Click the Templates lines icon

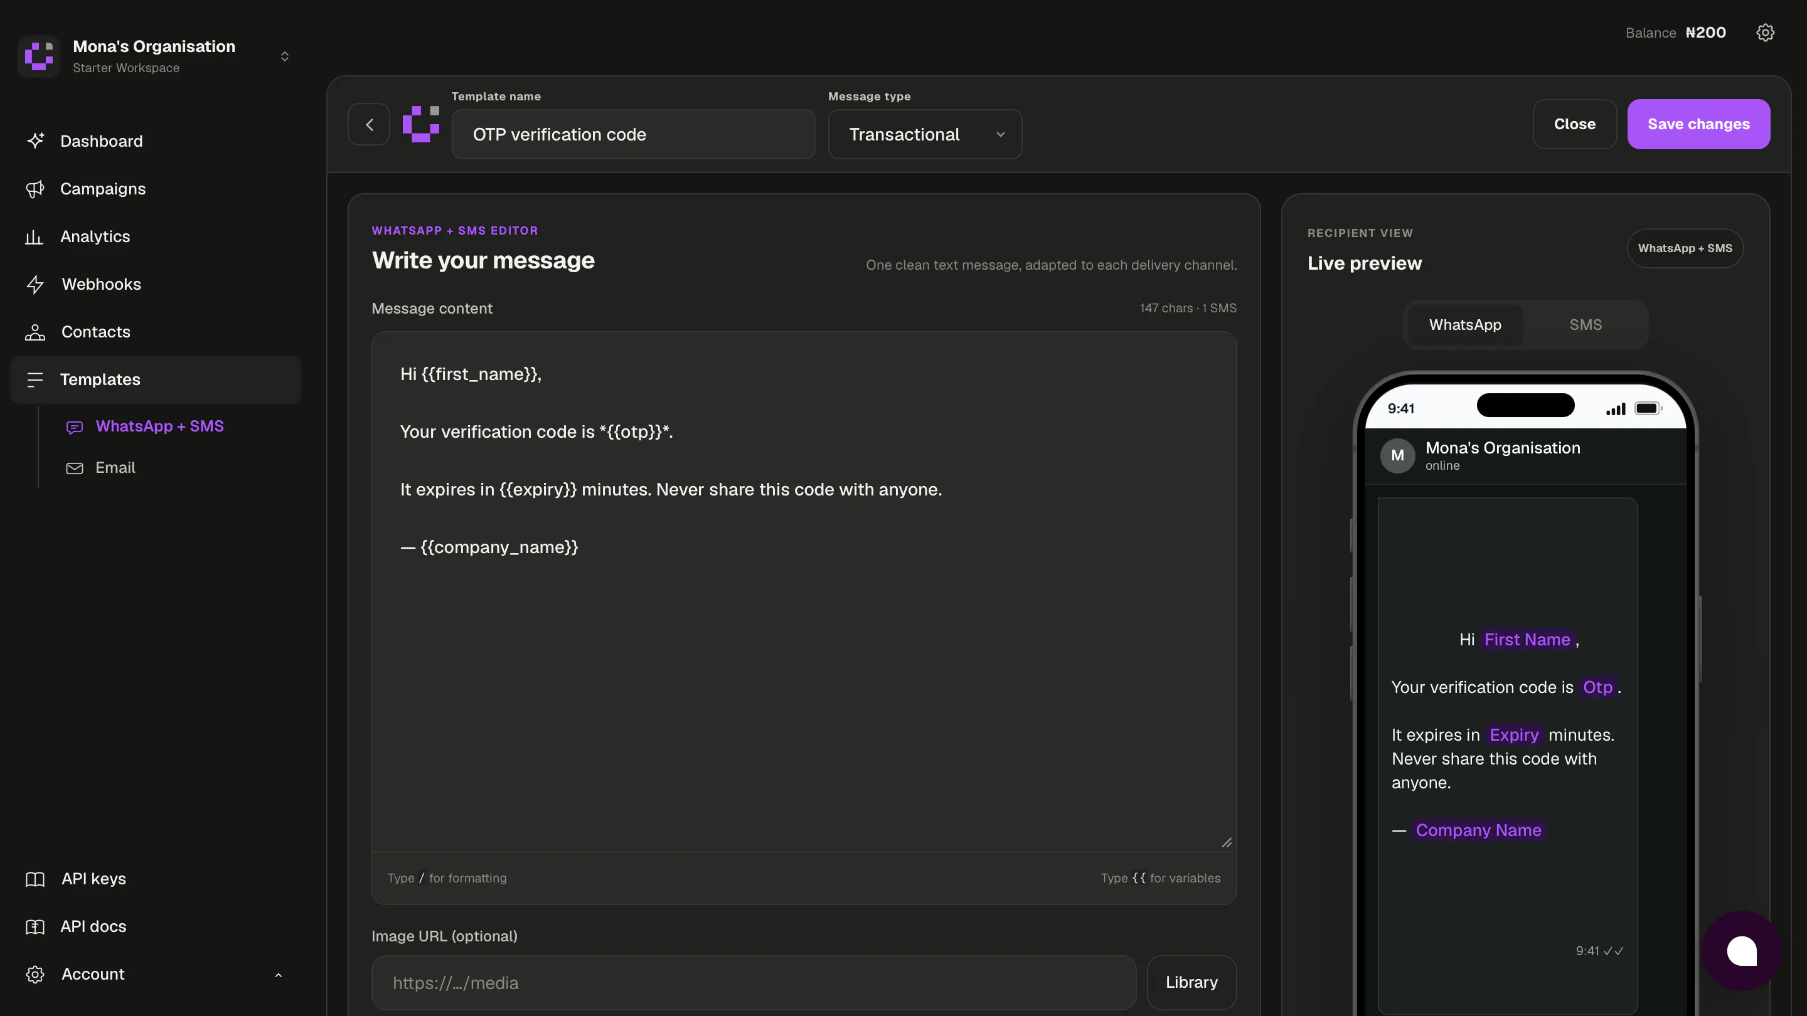pyautogui.click(x=35, y=379)
